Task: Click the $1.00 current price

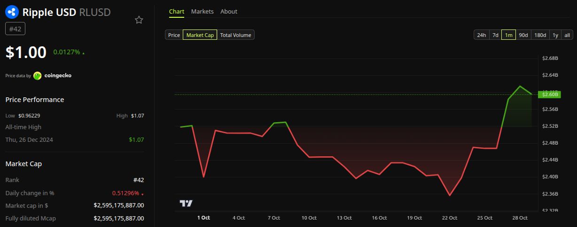Action: pyautogui.click(x=26, y=52)
